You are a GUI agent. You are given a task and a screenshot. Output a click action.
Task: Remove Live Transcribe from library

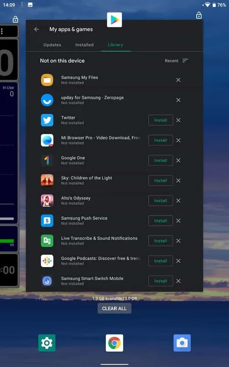point(178,241)
